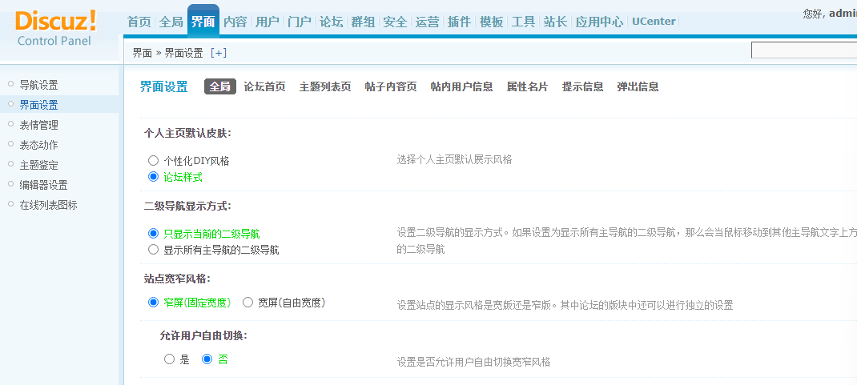The image size is (857, 385).
Task: Open 编辑器设置 in the sidebar
Action: click(43, 185)
